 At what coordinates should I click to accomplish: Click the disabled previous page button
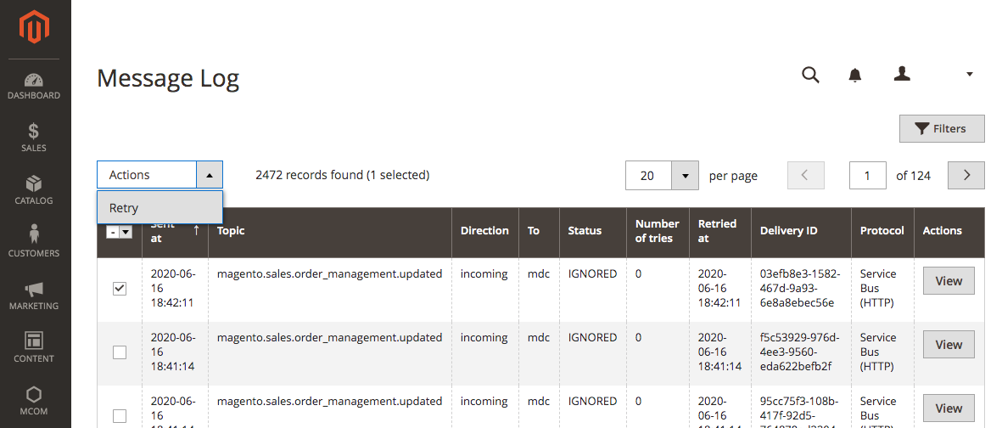click(x=806, y=175)
